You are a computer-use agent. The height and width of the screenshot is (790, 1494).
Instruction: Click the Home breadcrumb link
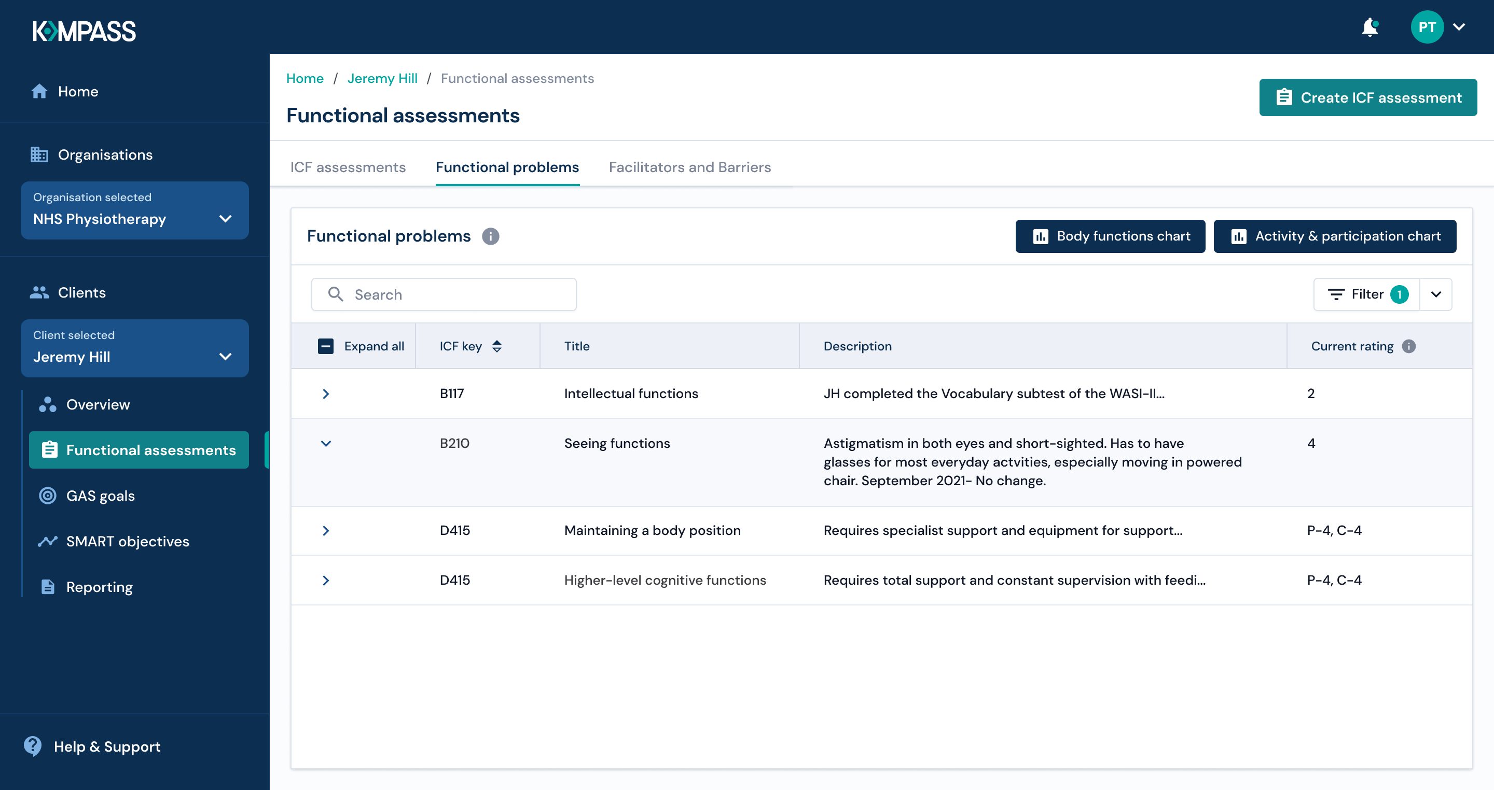[305, 78]
